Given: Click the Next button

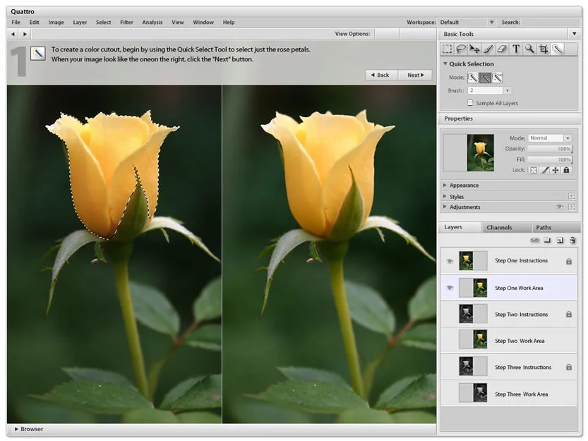Looking at the screenshot, I should pos(415,75).
